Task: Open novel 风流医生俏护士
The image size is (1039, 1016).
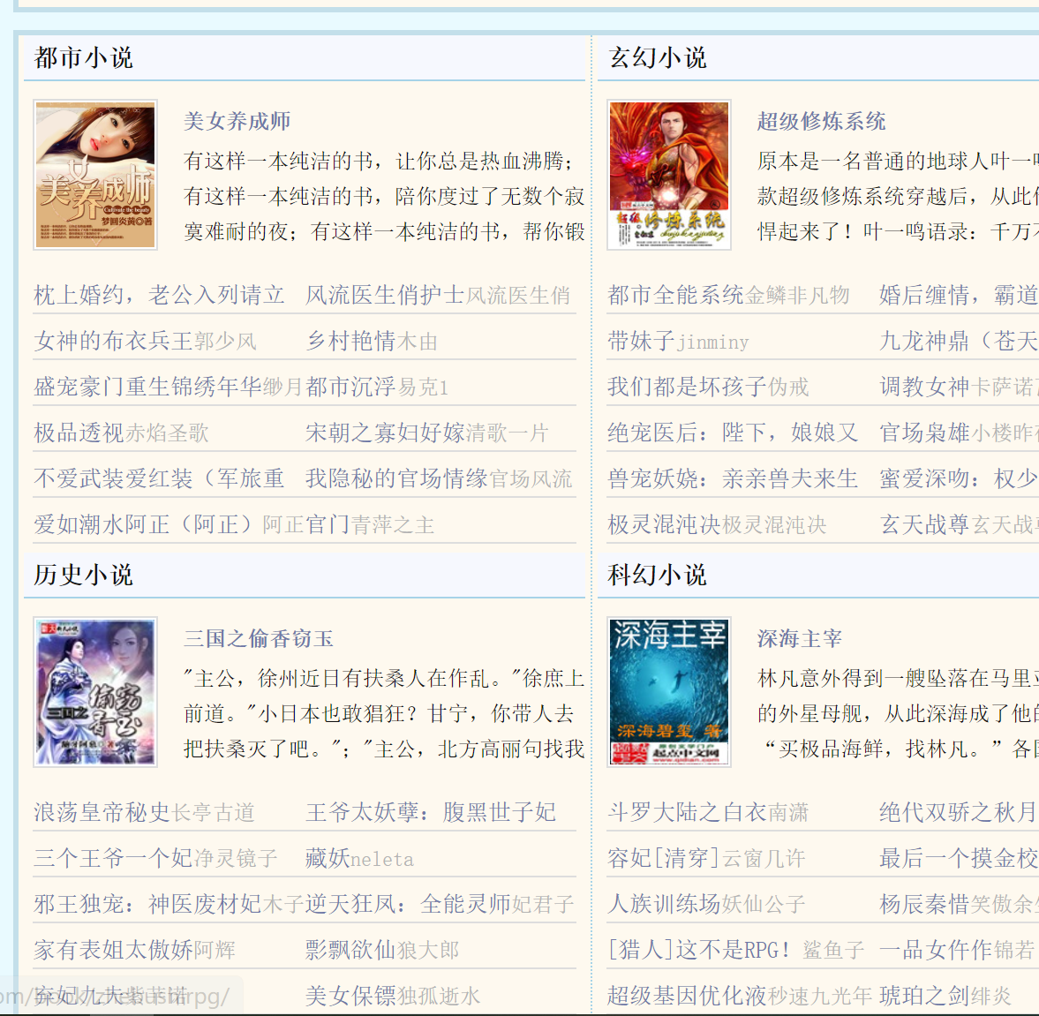Action: tap(384, 295)
